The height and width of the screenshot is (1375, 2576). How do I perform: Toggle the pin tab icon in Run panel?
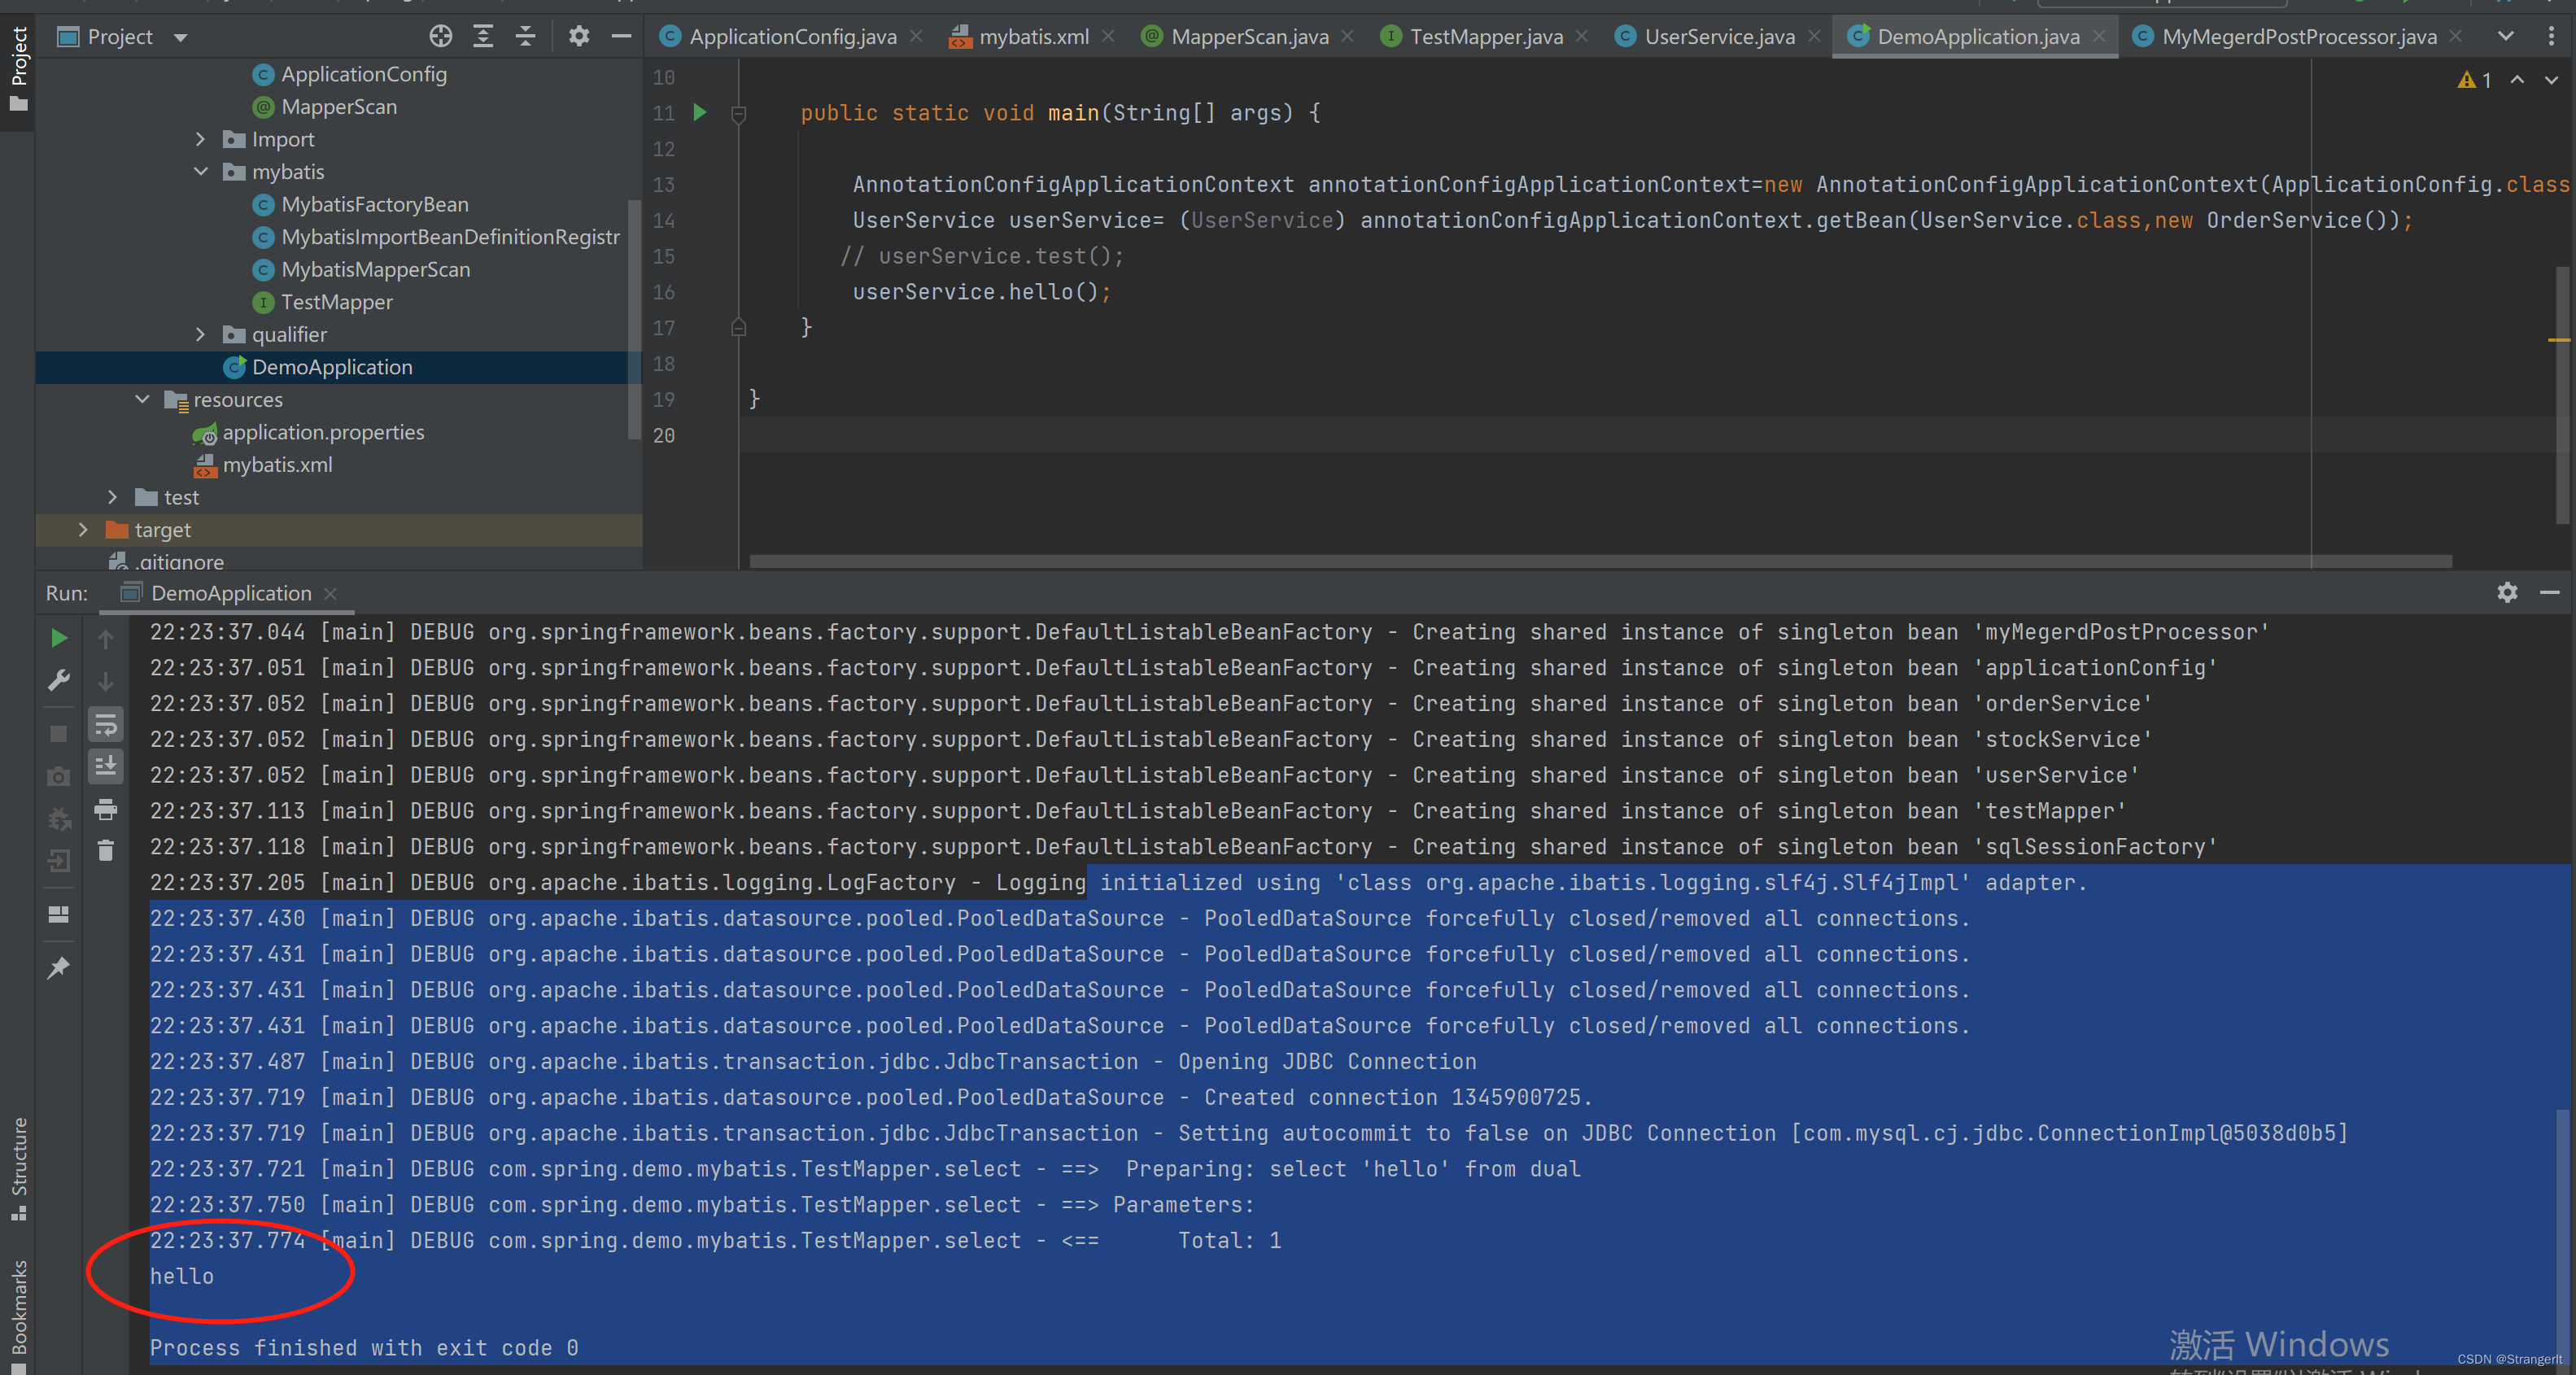pos(59,967)
